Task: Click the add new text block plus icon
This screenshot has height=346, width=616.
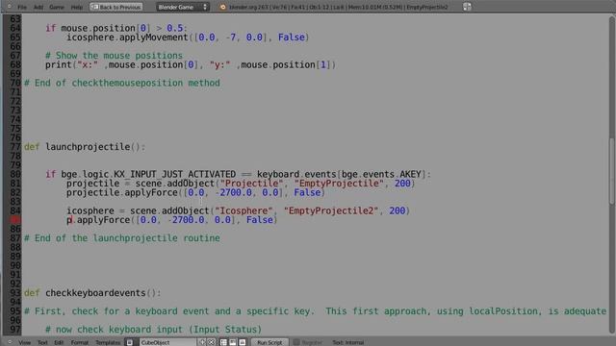Action: (202, 342)
